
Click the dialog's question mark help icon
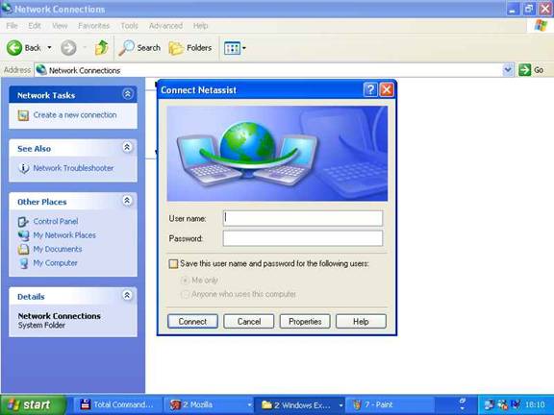pyautogui.click(x=370, y=90)
